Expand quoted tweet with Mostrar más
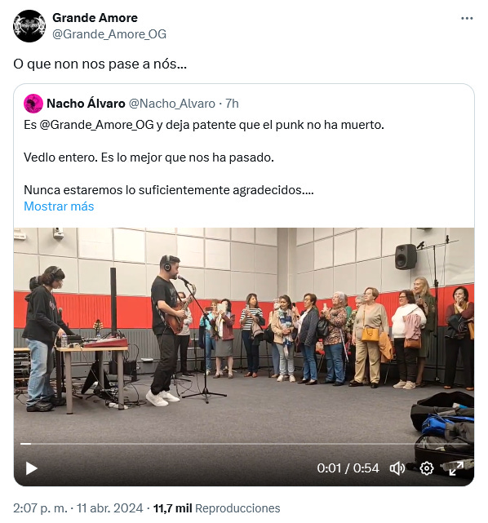Screen dimensions: 488x523 (59, 206)
